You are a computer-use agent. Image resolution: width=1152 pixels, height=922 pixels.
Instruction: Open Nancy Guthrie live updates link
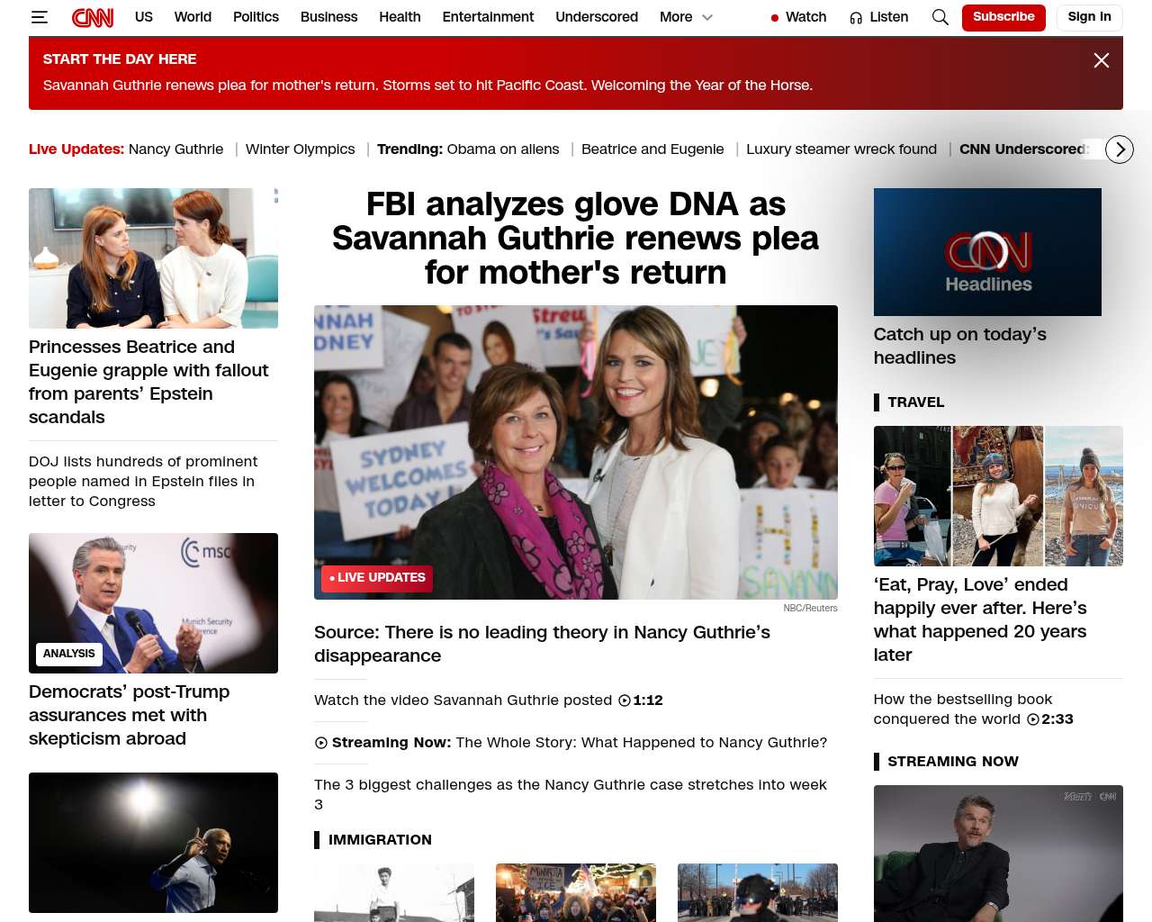175,149
